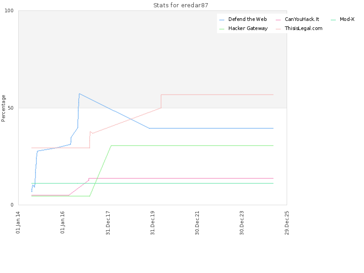Click the Defend the Web blue legend swatch
Image resolution: width=364 pixels, height=273 pixels.
(x=222, y=20)
